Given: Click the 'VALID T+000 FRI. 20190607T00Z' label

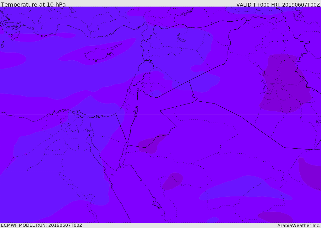Looking at the screenshot, I should tap(278, 4).
